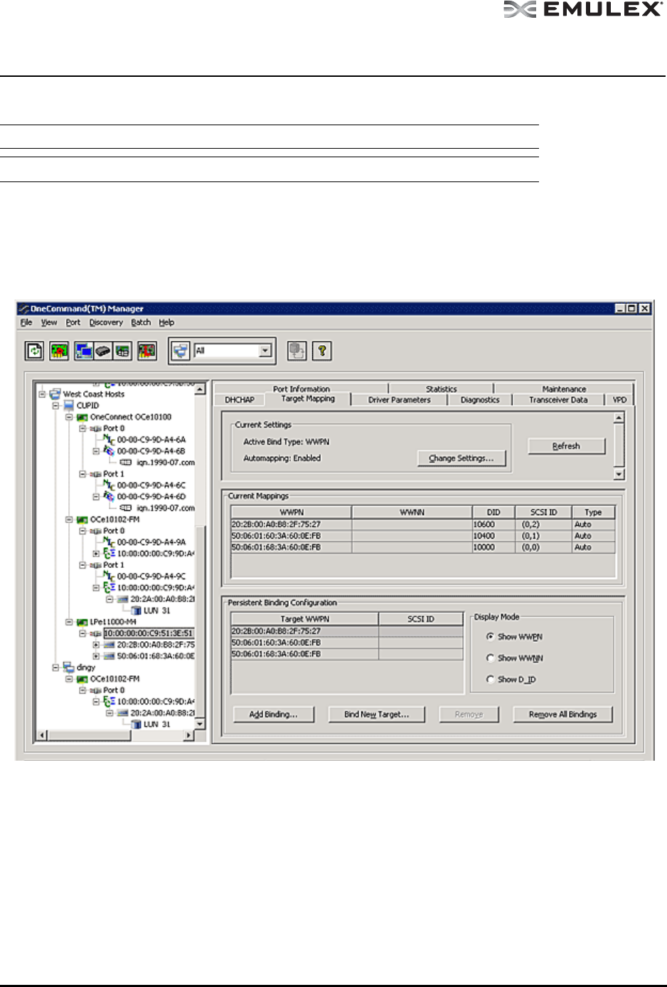Click target icon beside 20:28:00:A0:B8:2F:75 in tree
Viewport: 667px width, 987px height.
(109, 645)
